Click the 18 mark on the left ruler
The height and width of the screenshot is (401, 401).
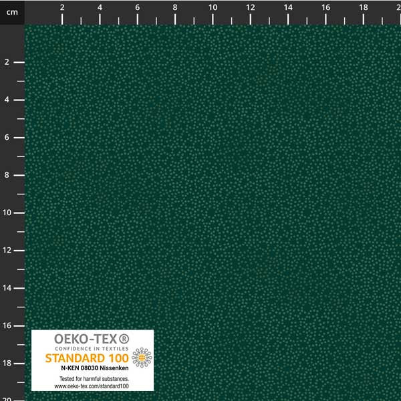click(x=6, y=363)
